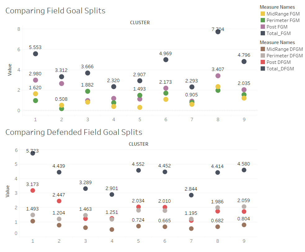The image size is (305, 252).
Task: Click the MidRange DFGM brown legend swatch
Action: [262, 49]
